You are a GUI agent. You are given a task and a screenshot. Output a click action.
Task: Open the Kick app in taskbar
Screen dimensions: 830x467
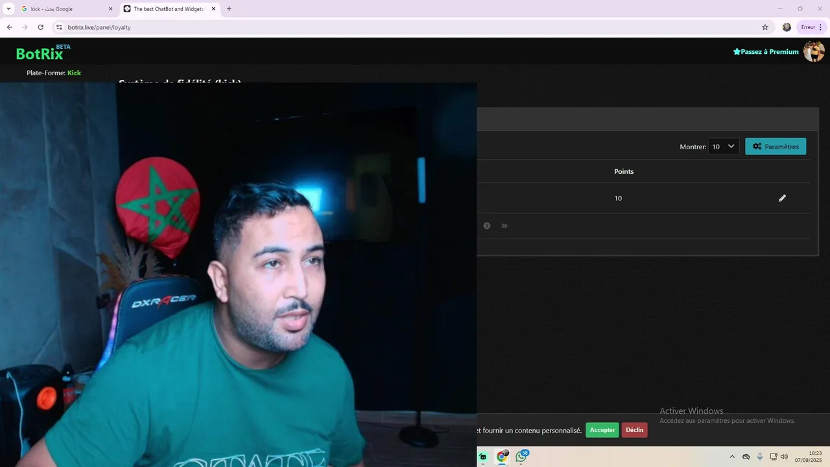[x=482, y=457]
